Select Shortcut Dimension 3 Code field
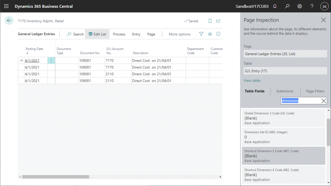The width and height of the screenshot is (331, 186). (283, 156)
